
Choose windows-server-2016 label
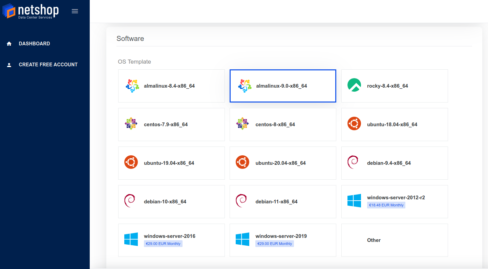pos(170,236)
